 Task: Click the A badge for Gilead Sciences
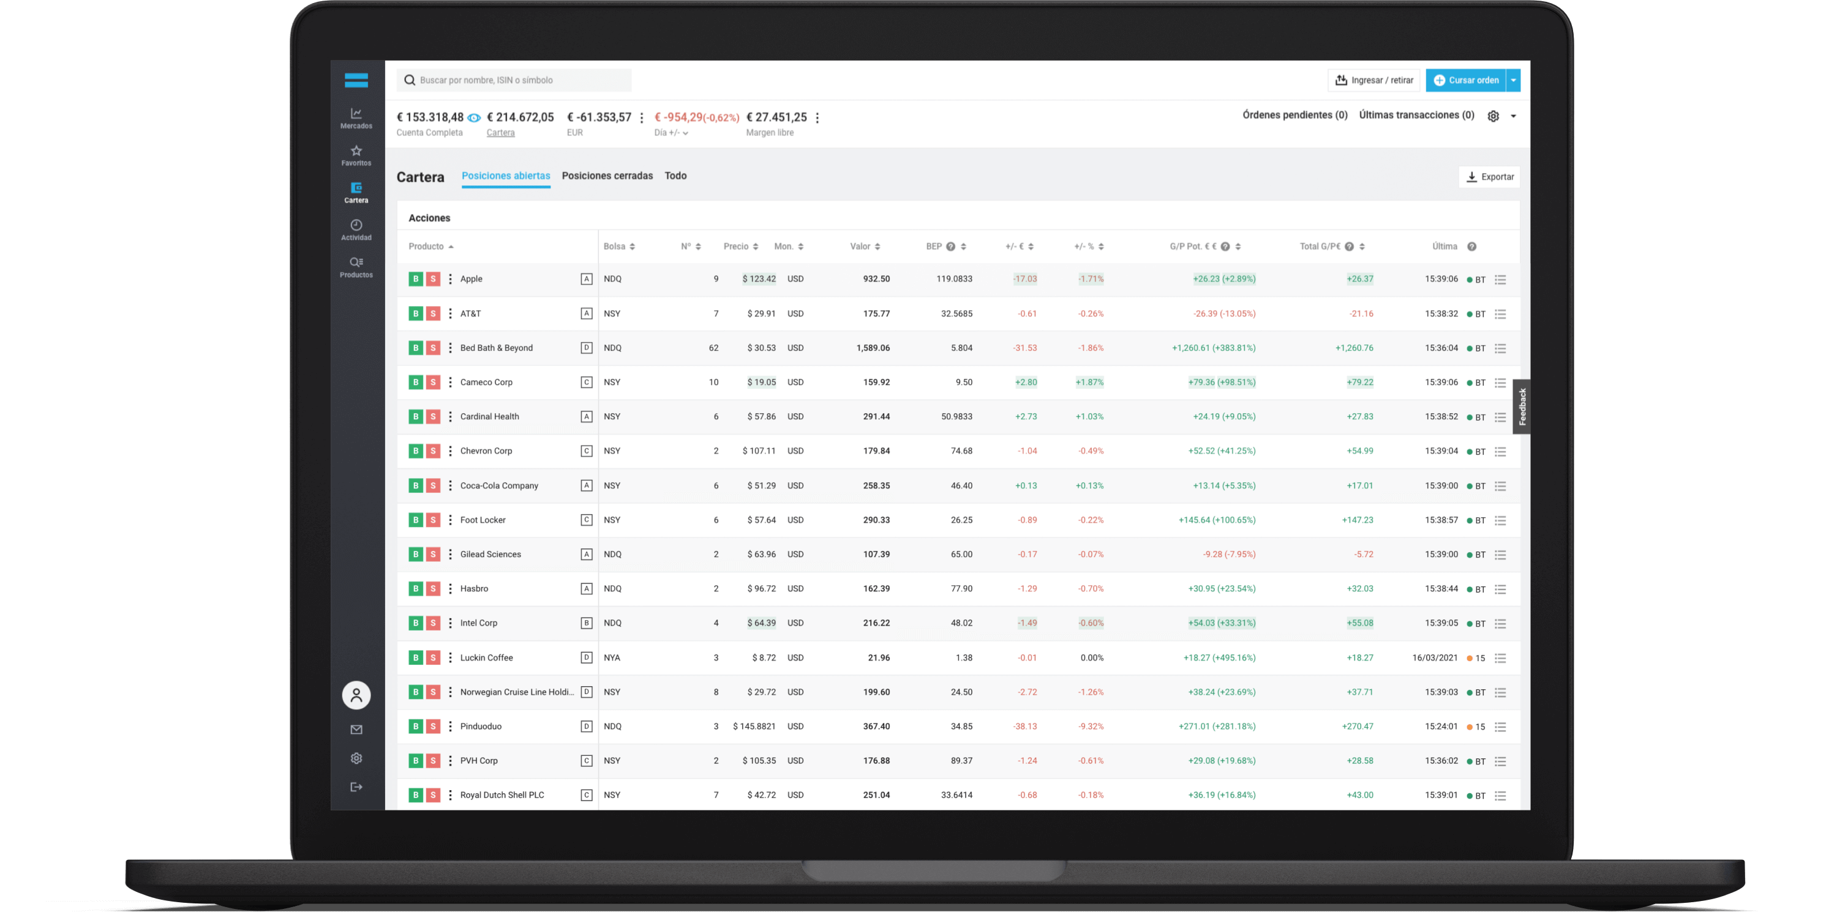click(586, 554)
